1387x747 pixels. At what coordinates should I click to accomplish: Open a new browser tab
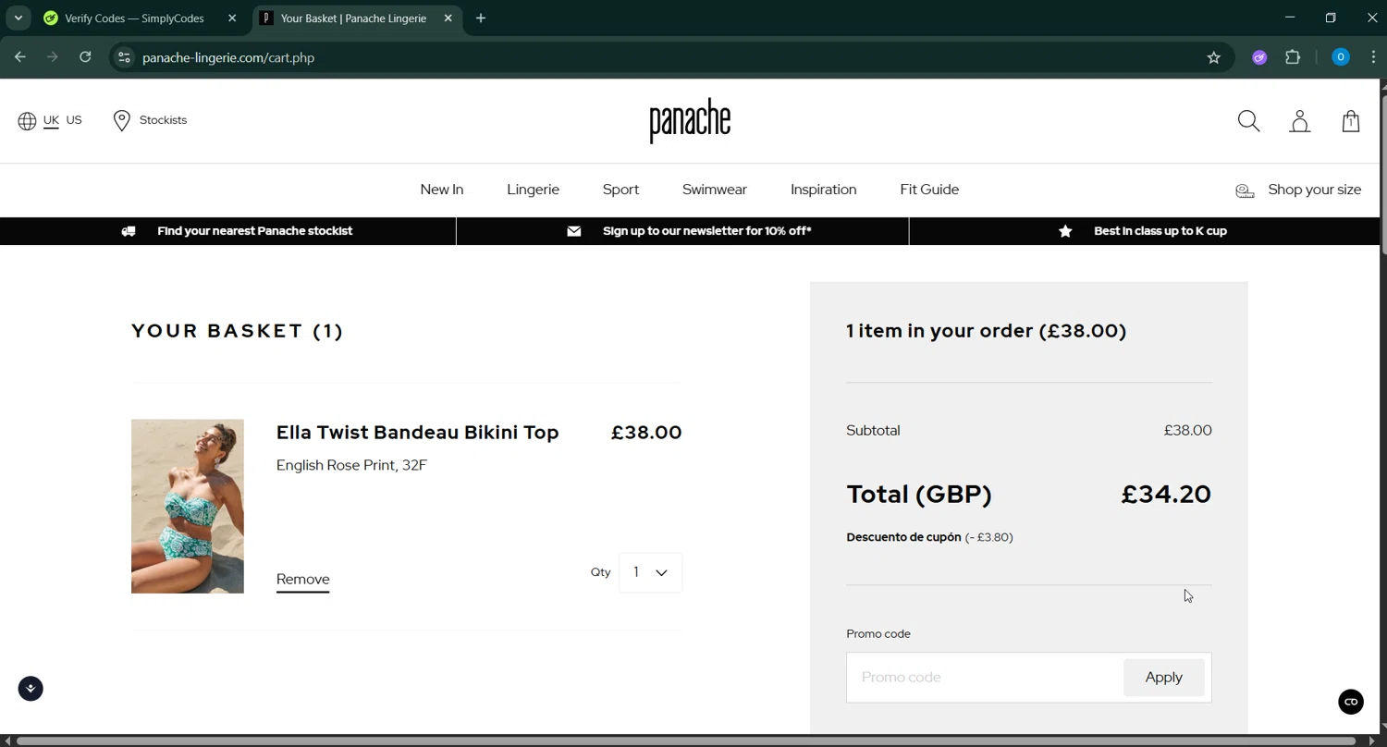click(481, 18)
